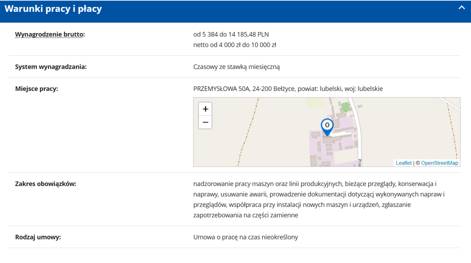Click the chevron icon in the blue header bar
Image resolution: width=471 pixels, height=263 pixels.
(461, 7)
